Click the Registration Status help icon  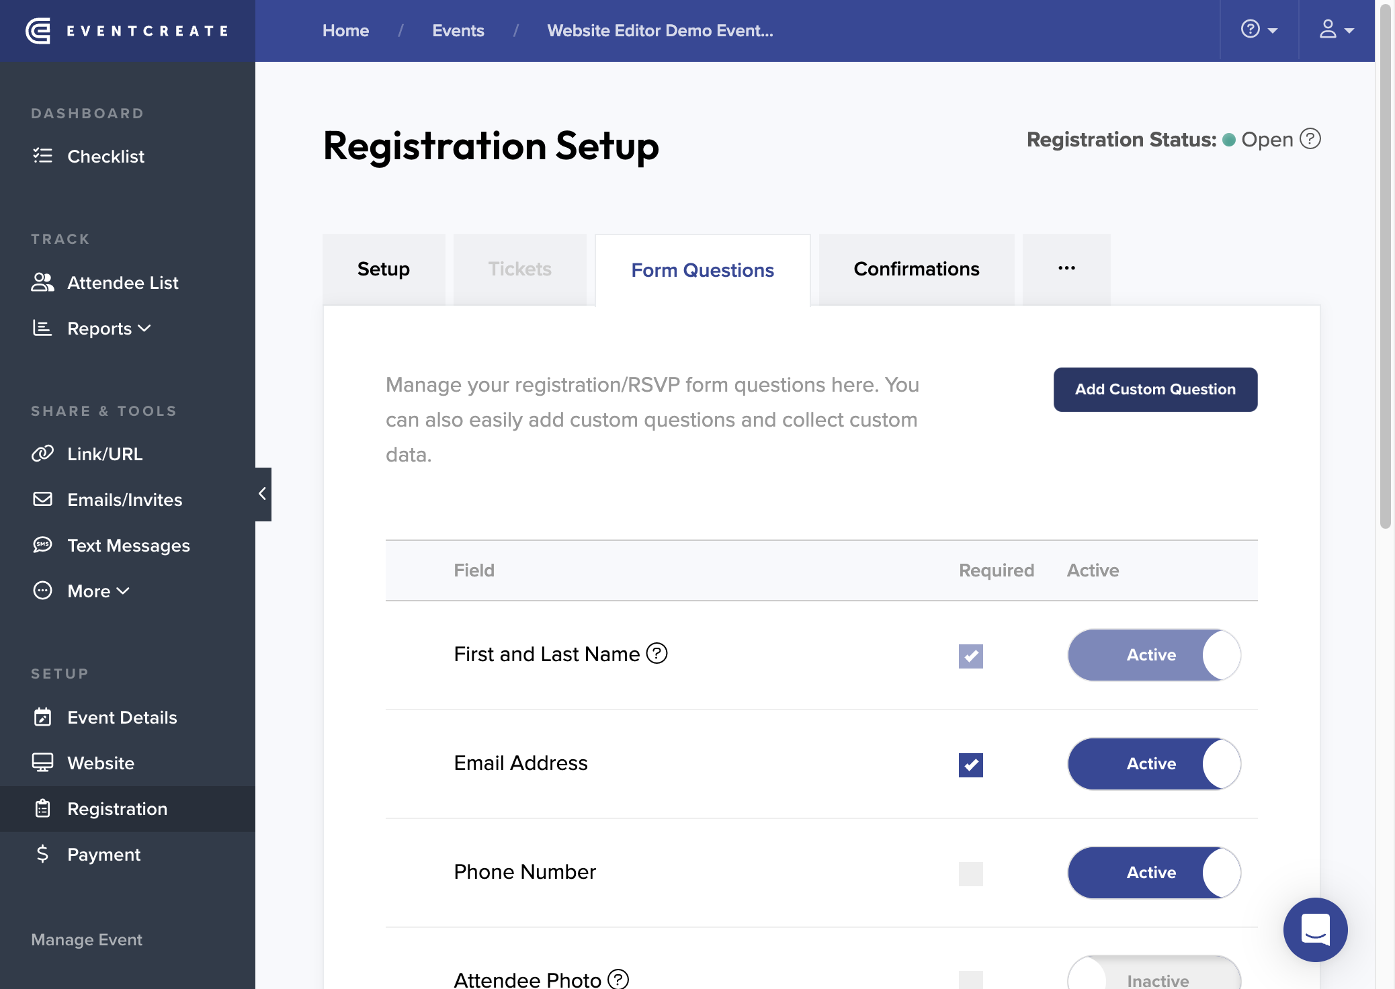pos(1310,139)
